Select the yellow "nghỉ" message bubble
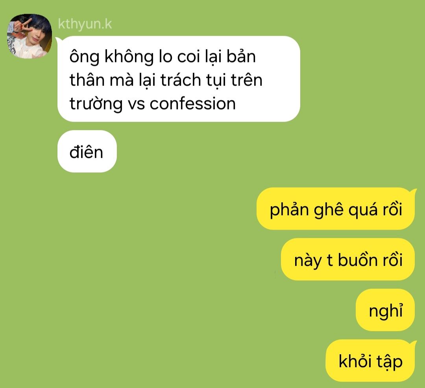 pyautogui.click(x=385, y=310)
